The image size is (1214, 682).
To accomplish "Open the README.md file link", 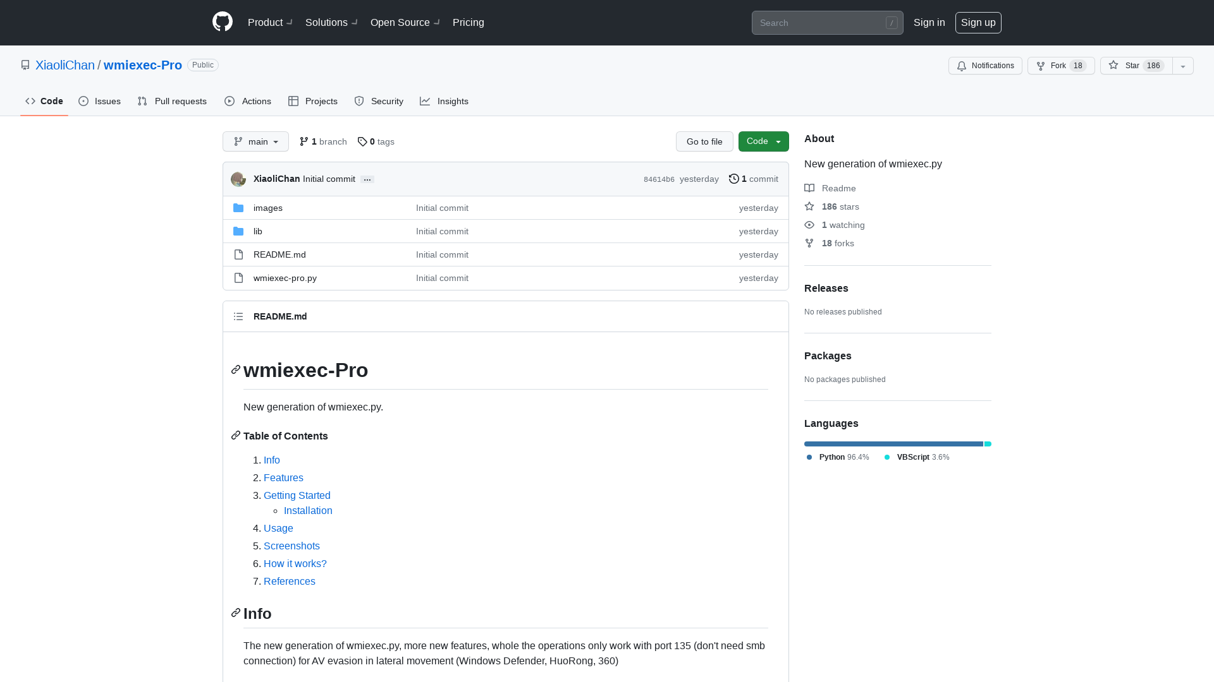I will 279,254.
